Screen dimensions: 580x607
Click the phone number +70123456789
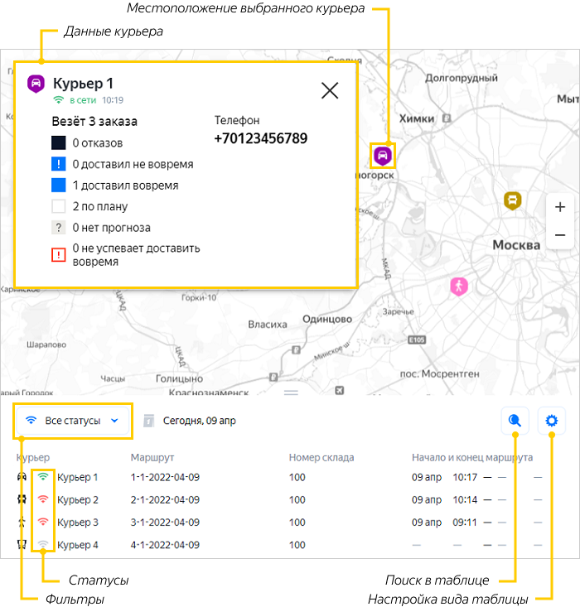[x=260, y=138]
